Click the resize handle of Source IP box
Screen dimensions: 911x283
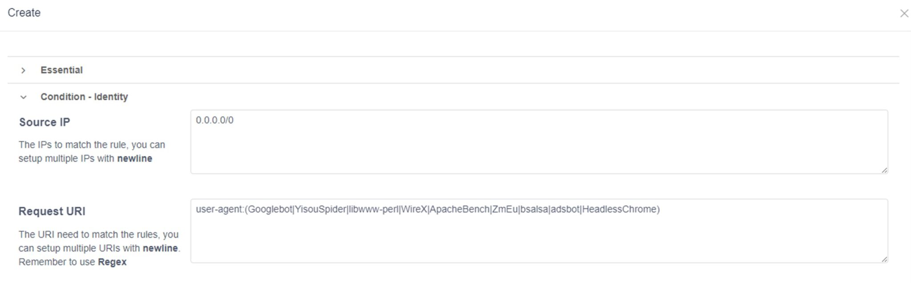[884, 169]
